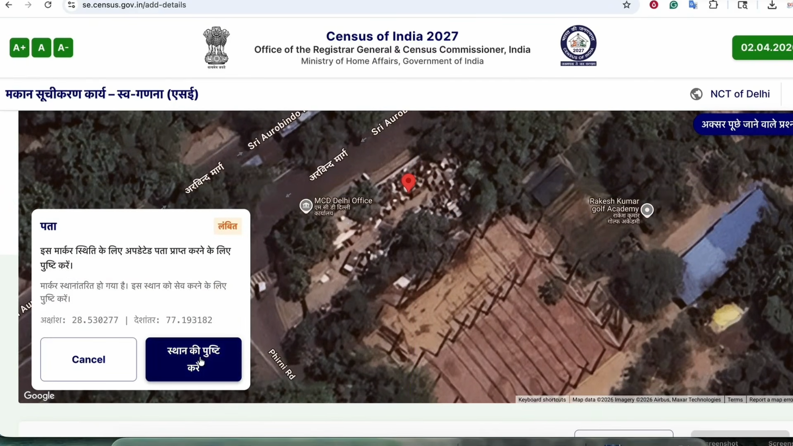Confirm location with स्थान की पुष्टि करें button
The width and height of the screenshot is (793, 446).
pyautogui.click(x=193, y=359)
